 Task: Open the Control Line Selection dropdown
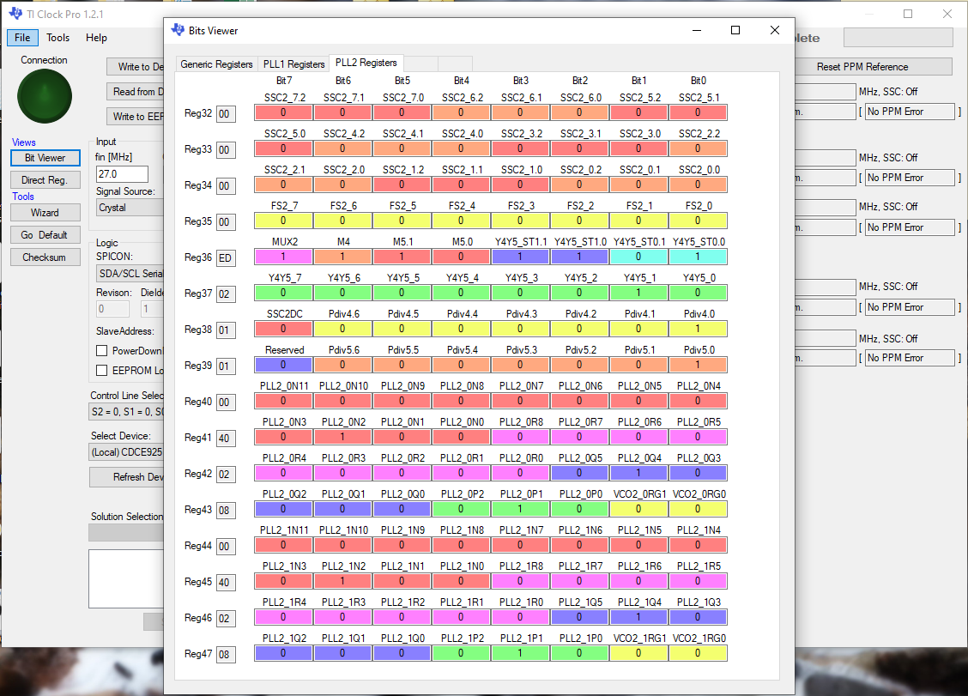click(126, 412)
